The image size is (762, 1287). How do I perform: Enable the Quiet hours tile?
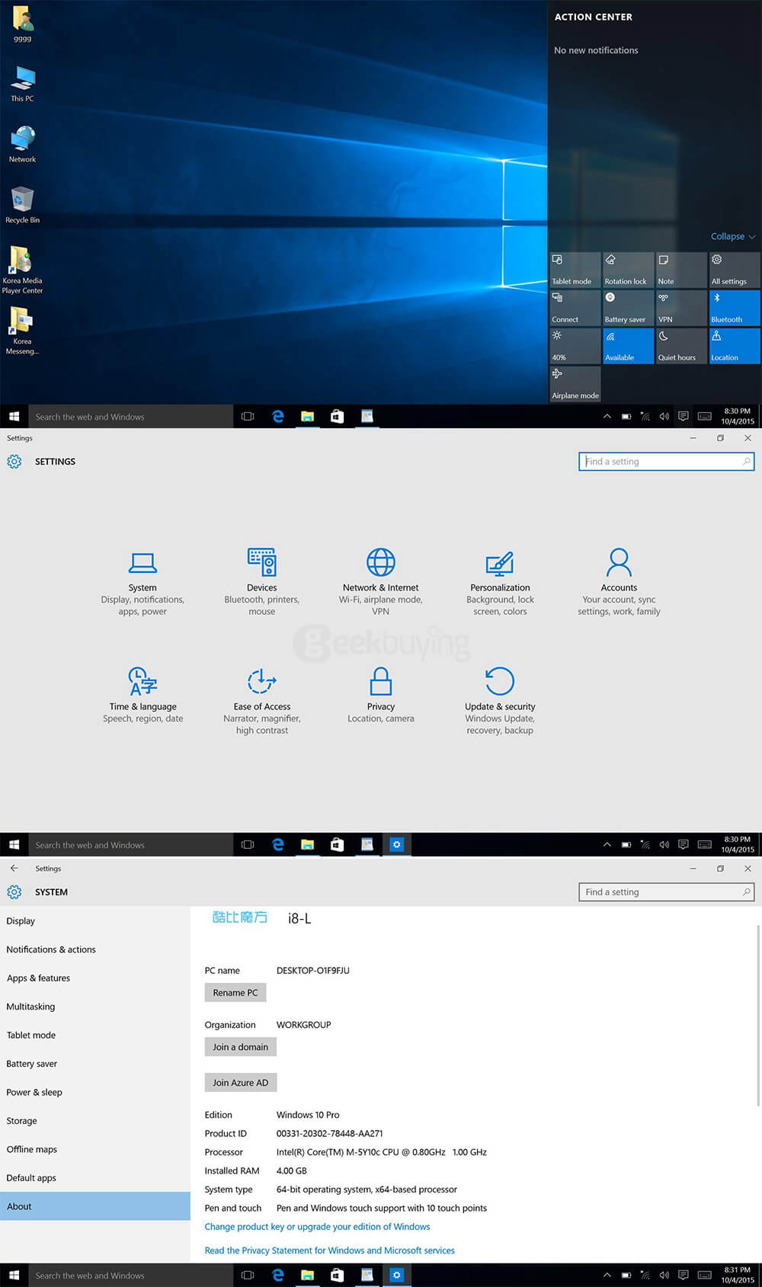pyautogui.click(x=681, y=346)
